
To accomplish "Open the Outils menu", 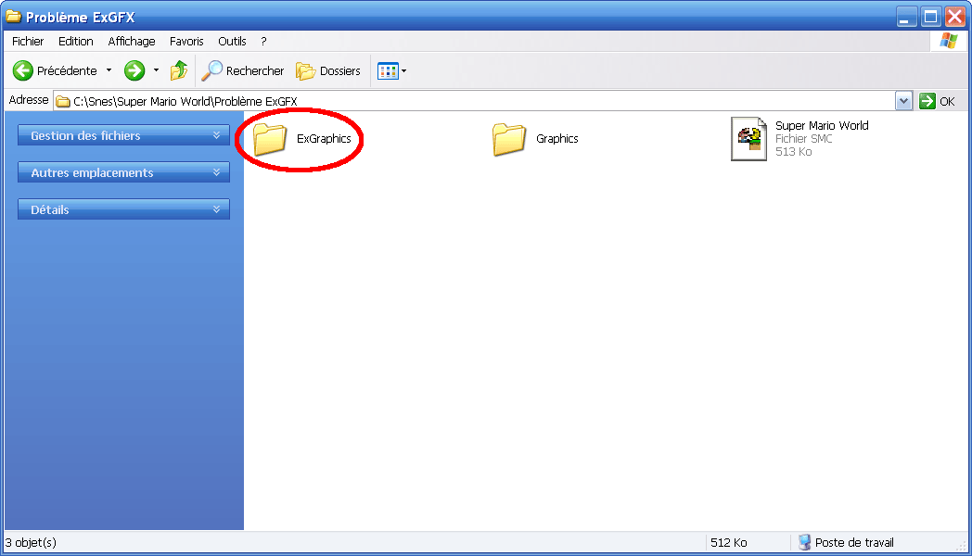I will coord(232,42).
